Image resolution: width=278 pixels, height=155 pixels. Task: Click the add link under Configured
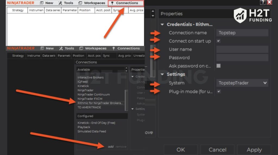coord(110,147)
